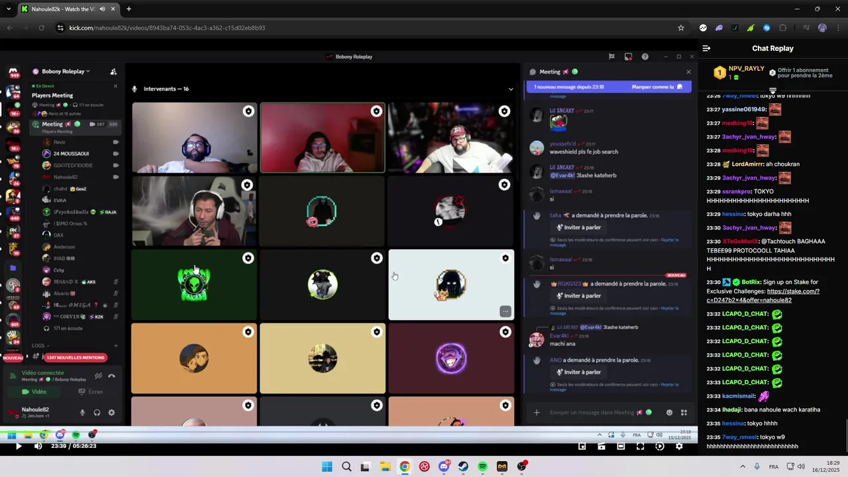This screenshot has height=477, width=848.
Task: Click 171 en écoute listeners entry
Action: pyautogui.click(x=68, y=329)
